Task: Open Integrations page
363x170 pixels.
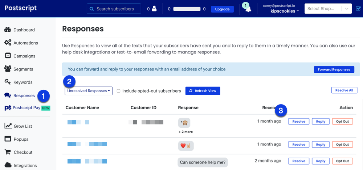Action: point(25,165)
